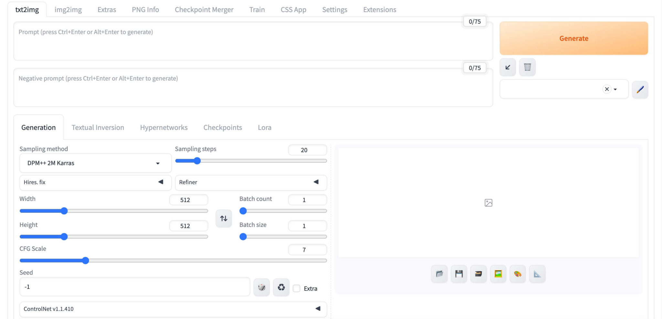The image size is (662, 319).
Task: Open the images output directory folder icon
Action: pyautogui.click(x=439, y=274)
